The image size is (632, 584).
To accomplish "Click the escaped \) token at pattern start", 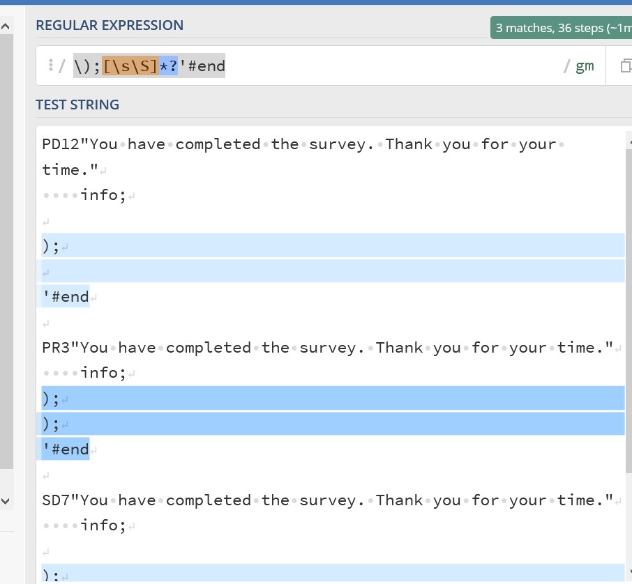I will pos(81,66).
